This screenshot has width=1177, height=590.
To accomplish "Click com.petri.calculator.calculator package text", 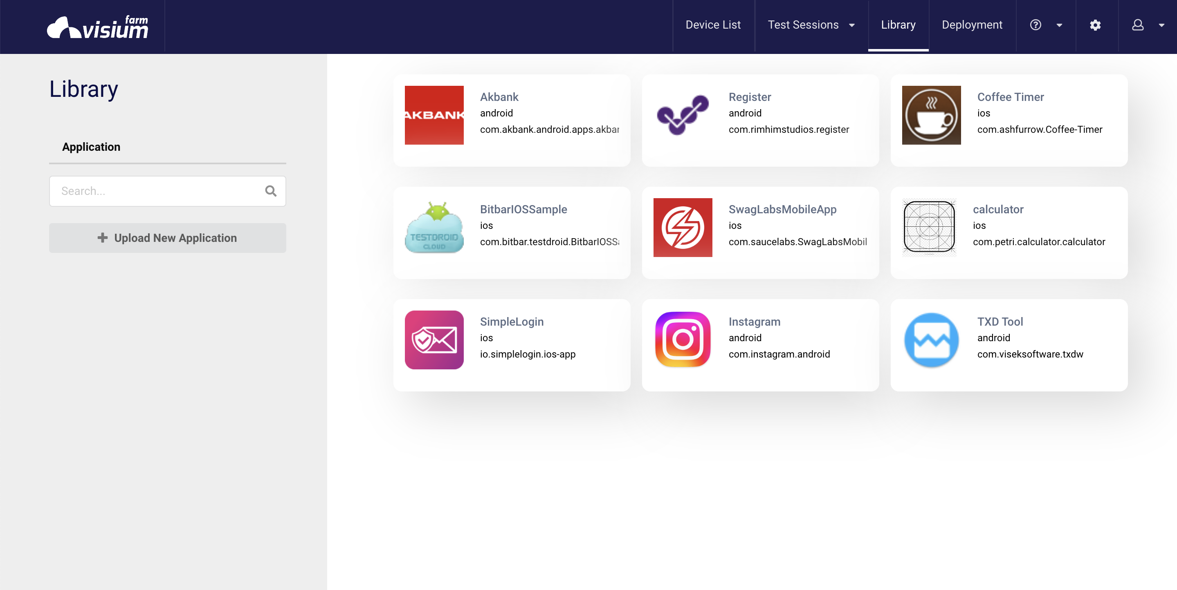I will pyautogui.click(x=1038, y=241).
